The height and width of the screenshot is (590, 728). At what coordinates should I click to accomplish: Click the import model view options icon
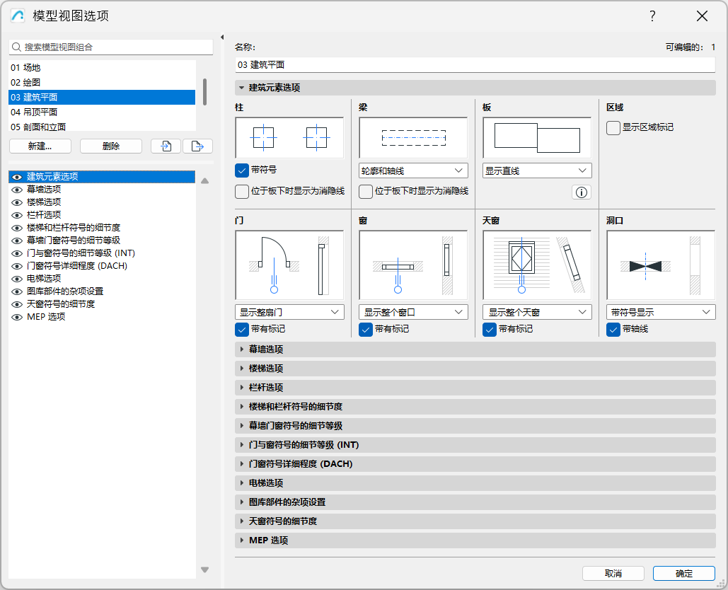tap(168, 146)
